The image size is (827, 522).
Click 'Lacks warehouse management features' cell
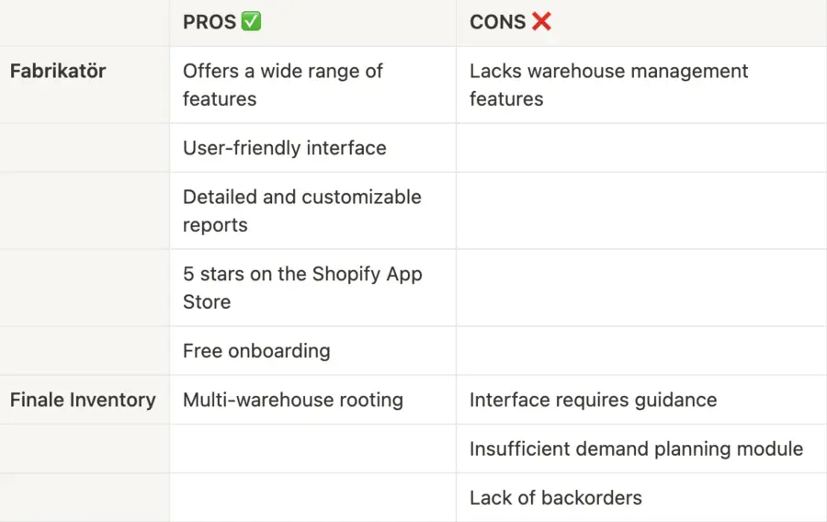click(641, 85)
